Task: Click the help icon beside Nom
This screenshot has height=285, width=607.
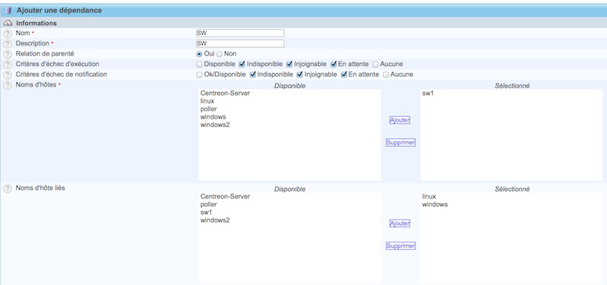Action: click(8, 33)
